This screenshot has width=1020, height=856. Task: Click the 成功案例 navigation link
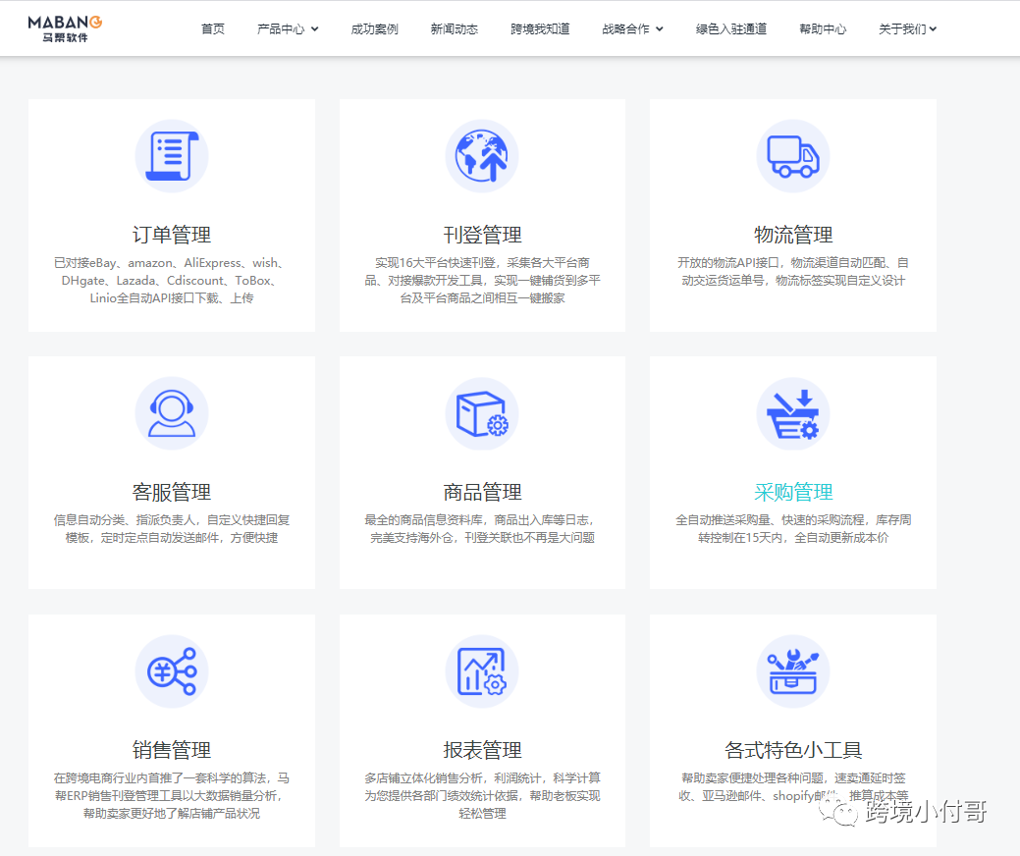373,28
